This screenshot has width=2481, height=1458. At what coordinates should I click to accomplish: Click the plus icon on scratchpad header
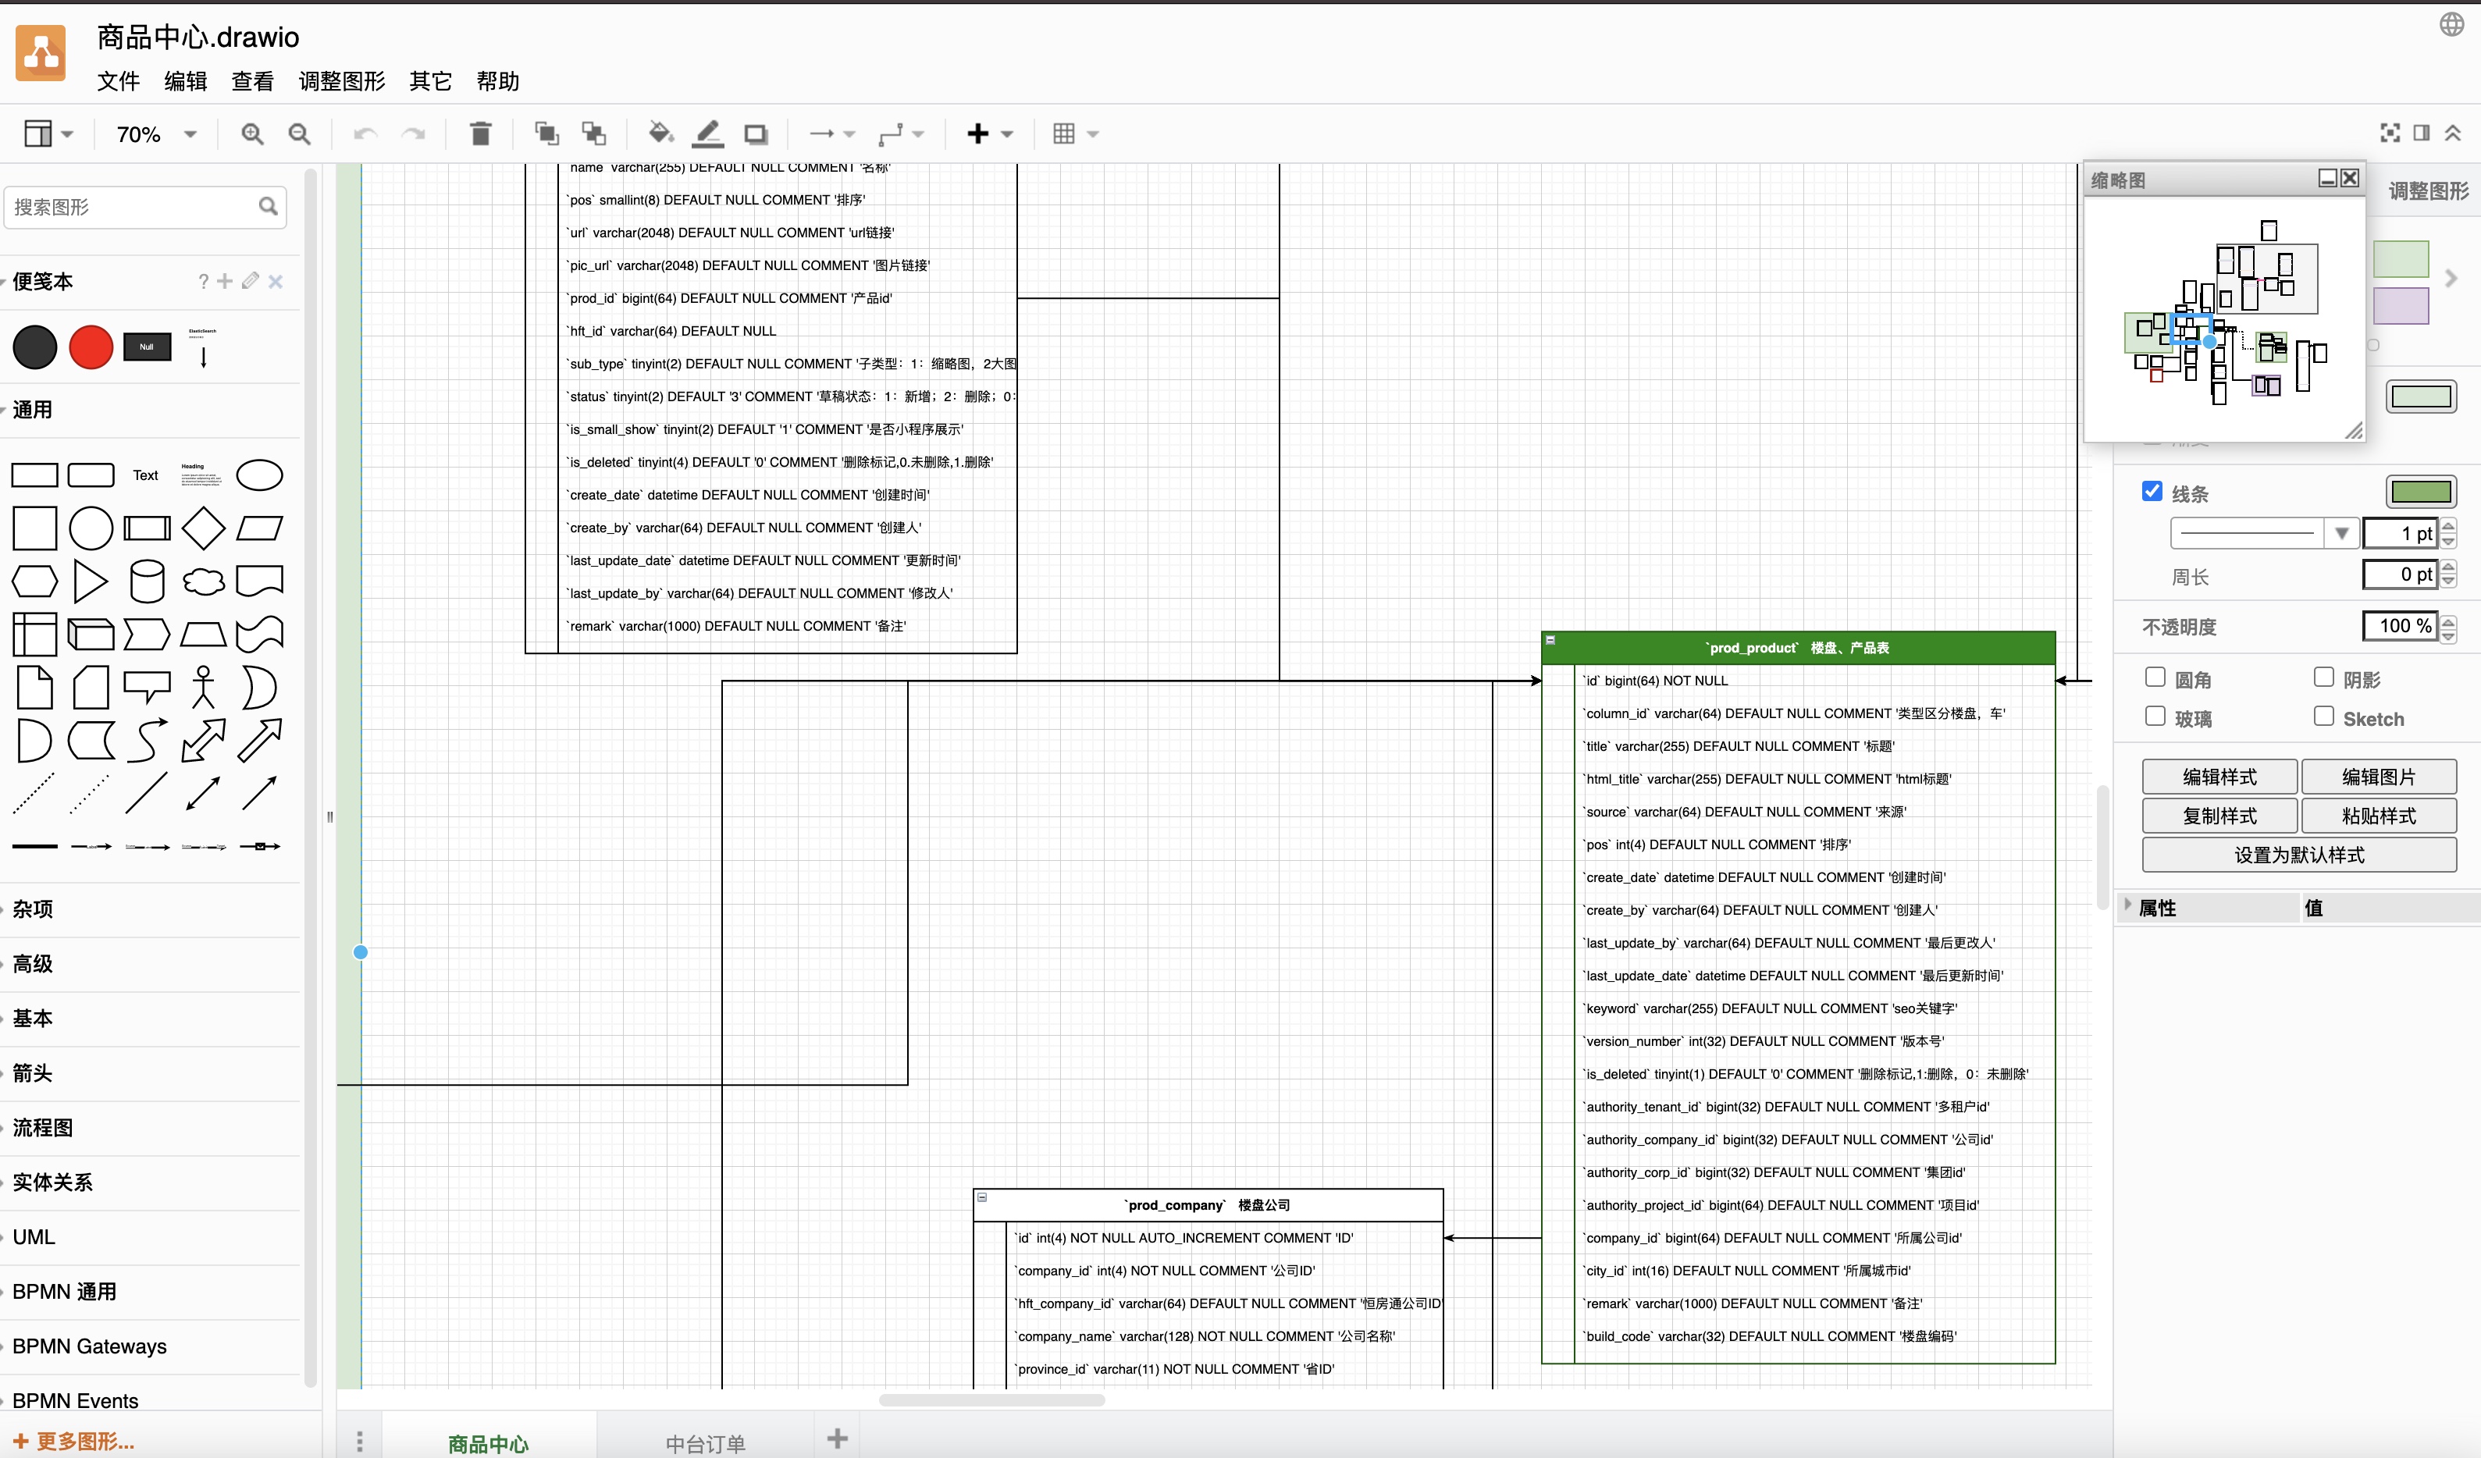click(x=225, y=282)
